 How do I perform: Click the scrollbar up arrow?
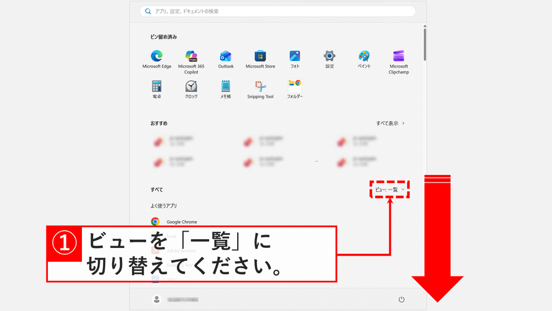tap(425, 26)
